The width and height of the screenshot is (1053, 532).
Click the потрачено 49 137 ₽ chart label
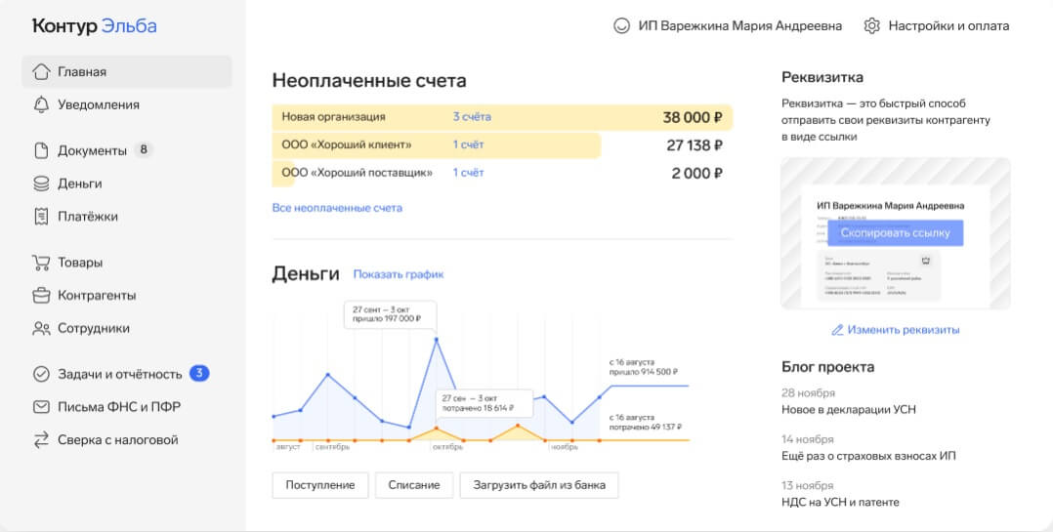coord(645,422)
